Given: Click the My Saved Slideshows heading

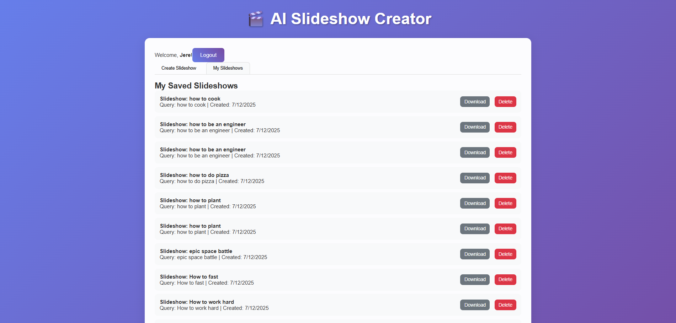Looking at the screenshot, I should [x=196, y=86].
